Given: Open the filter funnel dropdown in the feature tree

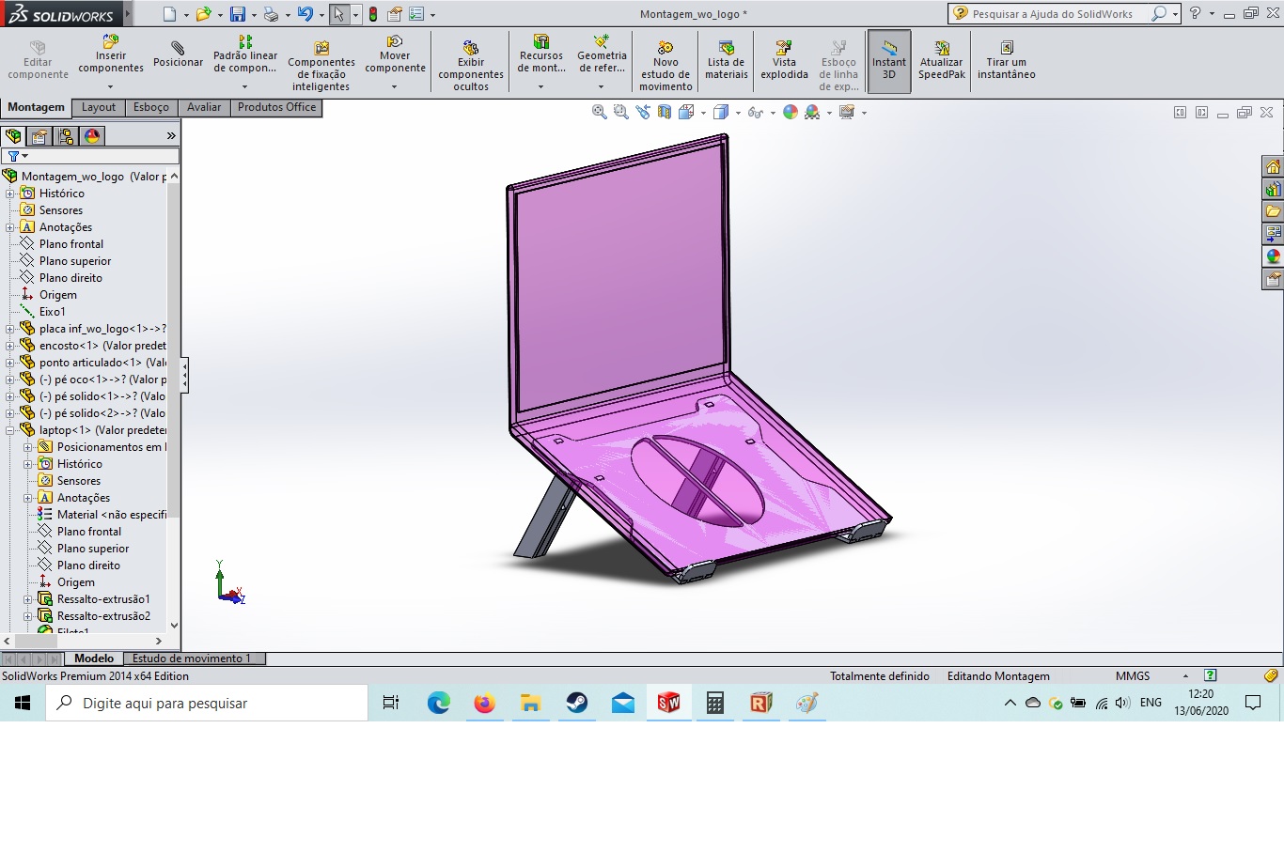Looking at the screenshot, I should [x=24, y=156].
